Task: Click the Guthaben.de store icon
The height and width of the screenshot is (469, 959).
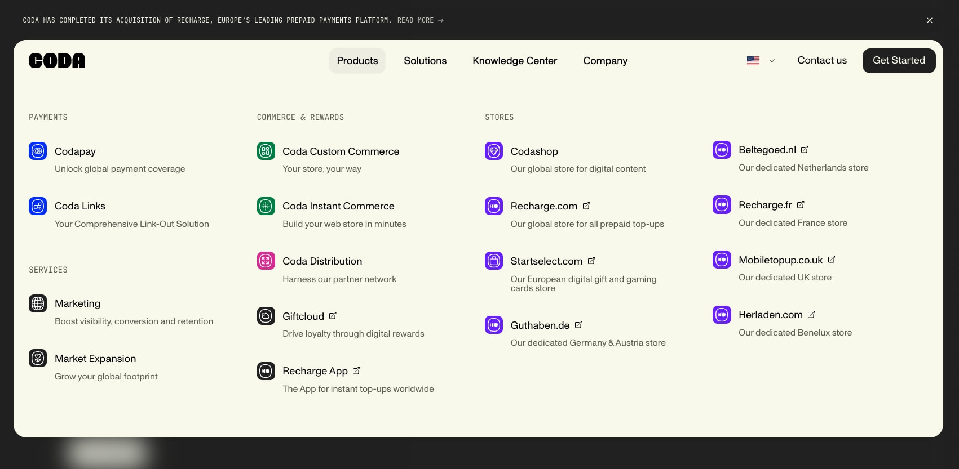Action: click(x=494, y=325)
